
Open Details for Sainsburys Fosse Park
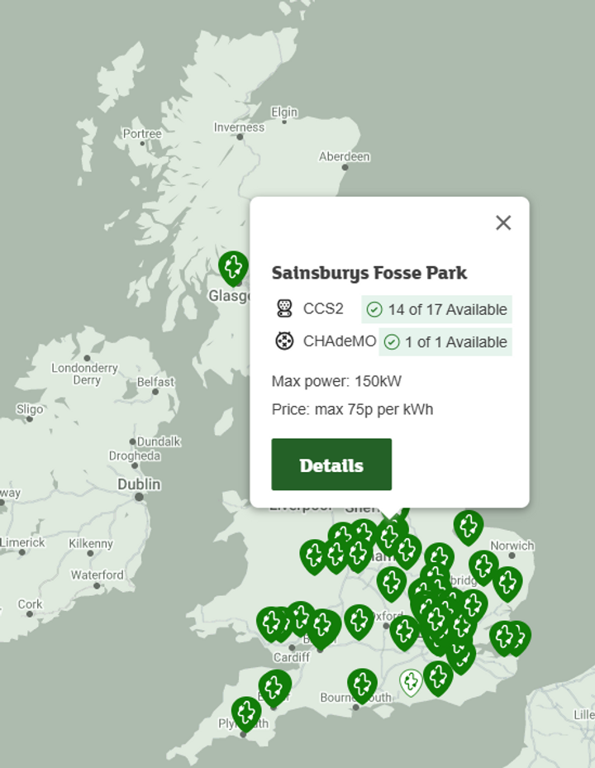[331, 465]
